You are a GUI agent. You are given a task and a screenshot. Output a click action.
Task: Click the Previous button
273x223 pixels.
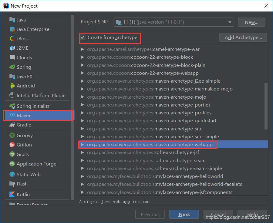150,214
